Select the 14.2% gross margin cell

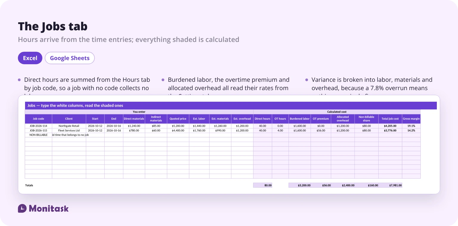click(x=411, y=131)
